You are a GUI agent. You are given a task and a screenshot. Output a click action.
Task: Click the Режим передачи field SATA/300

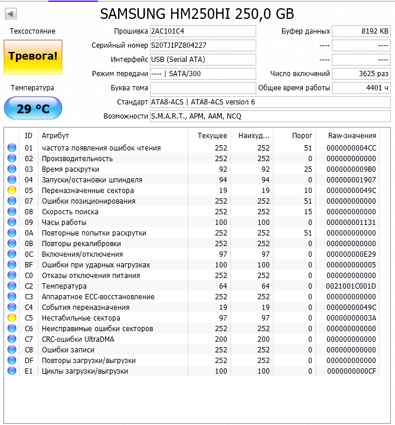click(x=203, y=73)
